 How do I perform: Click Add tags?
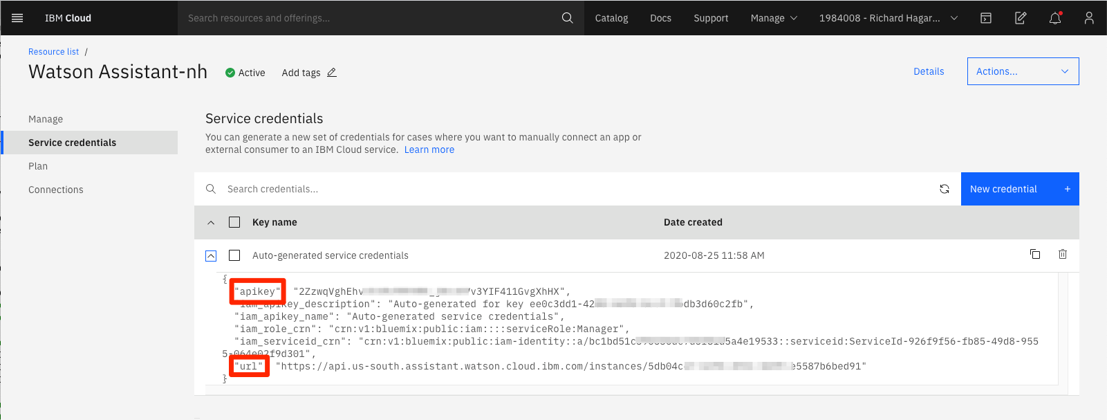tap(301, 73)
